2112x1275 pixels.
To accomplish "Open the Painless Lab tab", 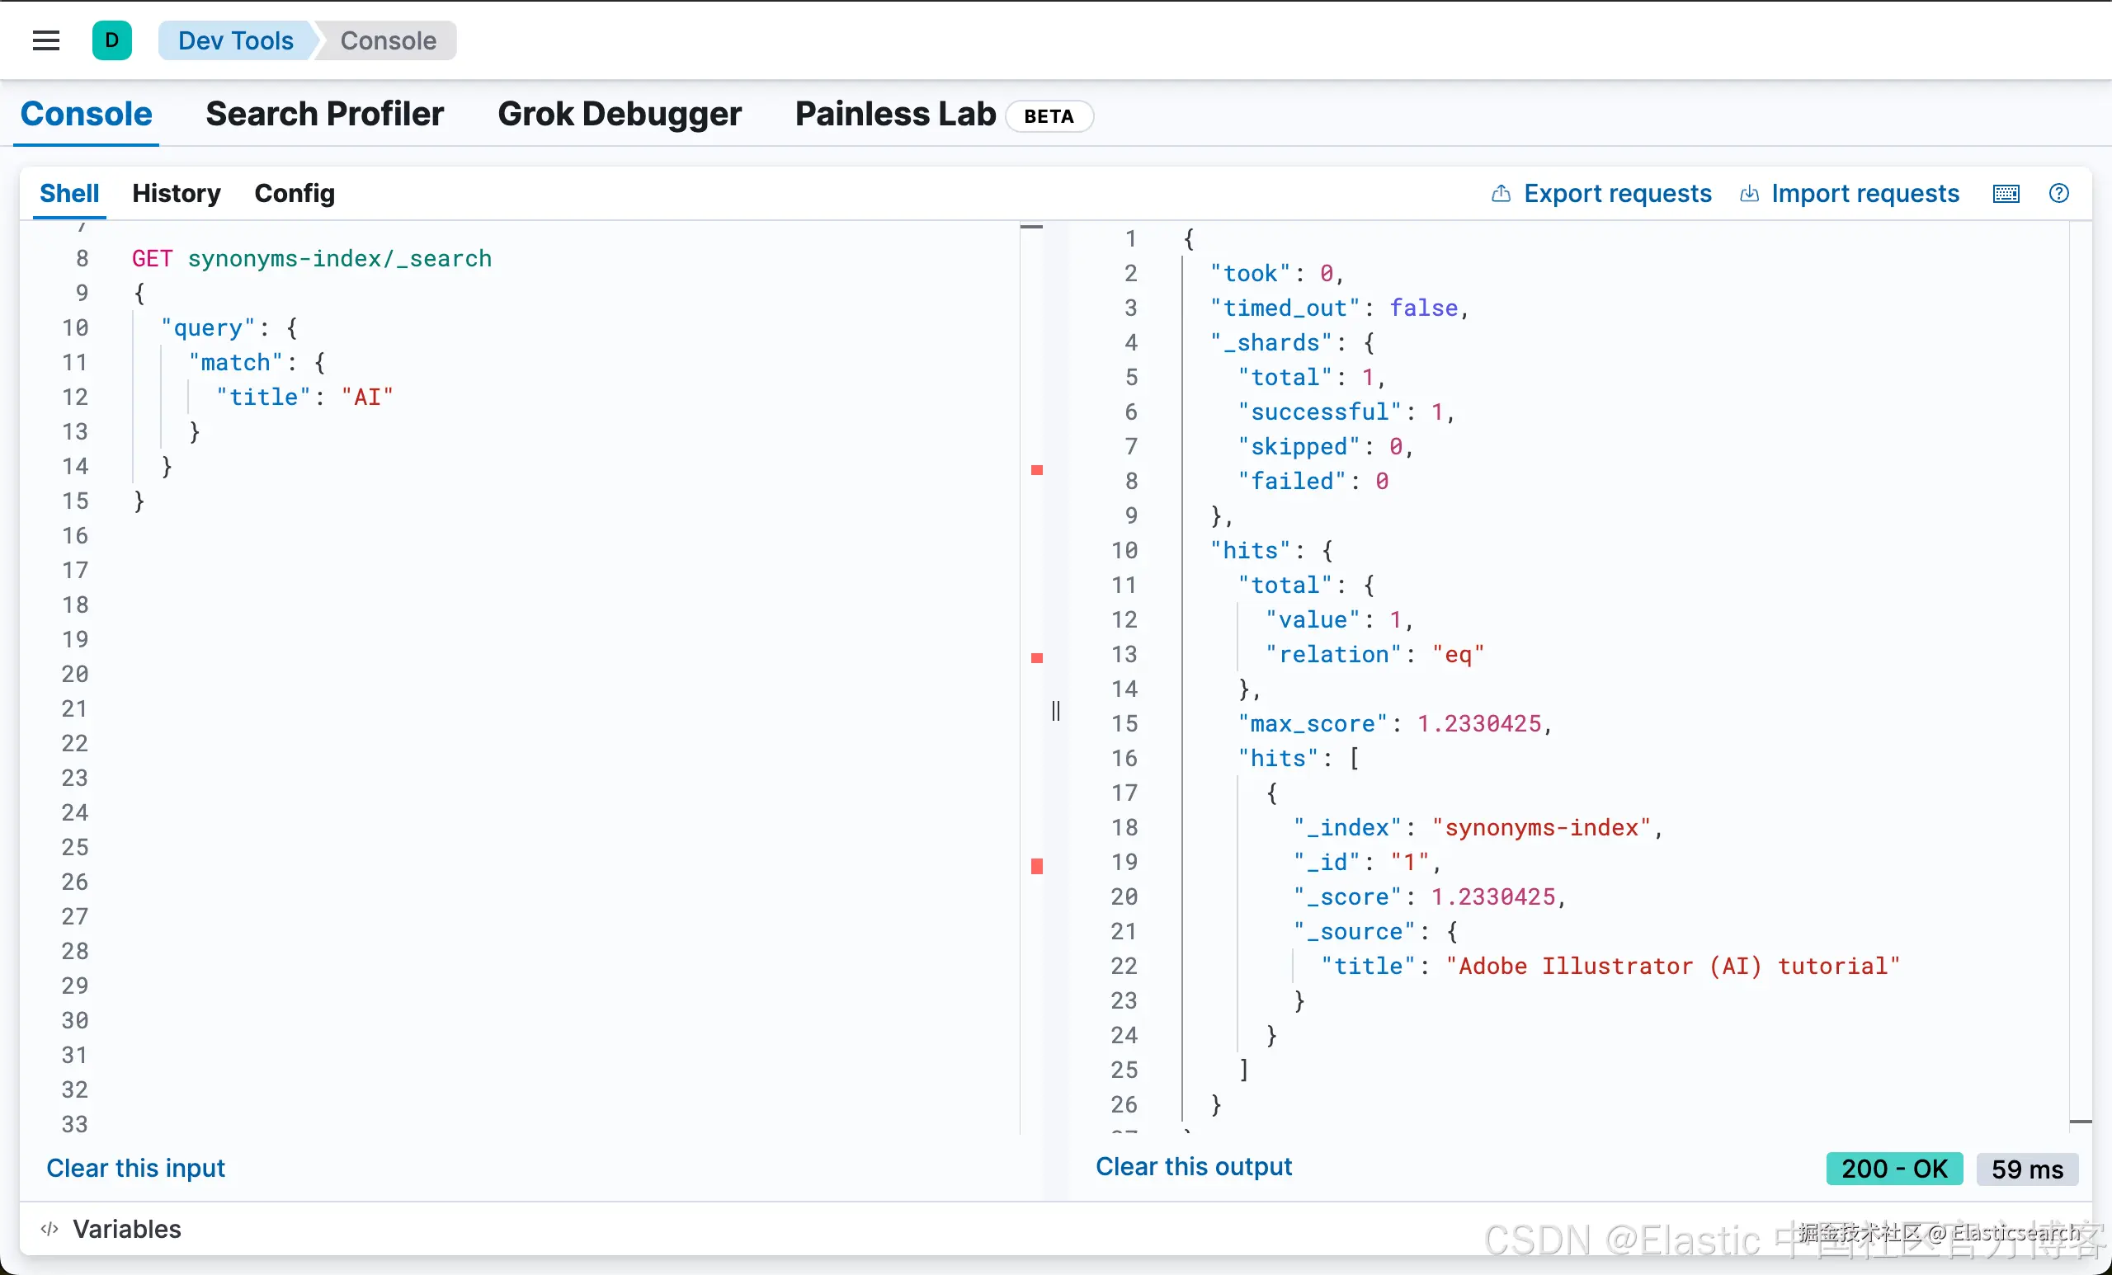I will (x=895, y=114).
